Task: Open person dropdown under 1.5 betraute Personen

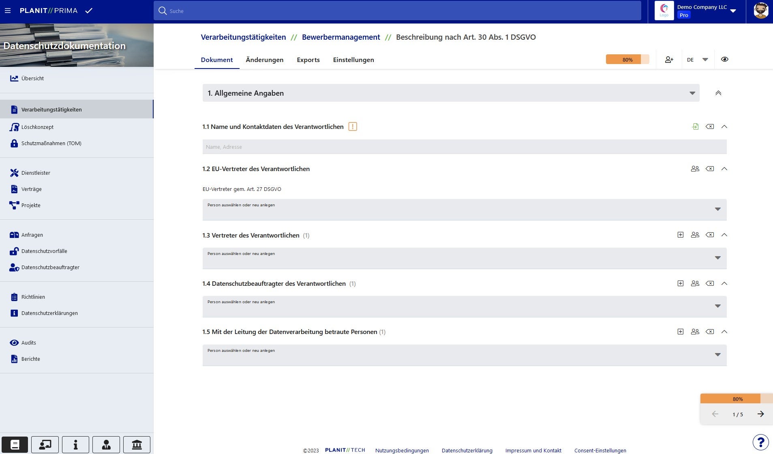Action: 465,355
